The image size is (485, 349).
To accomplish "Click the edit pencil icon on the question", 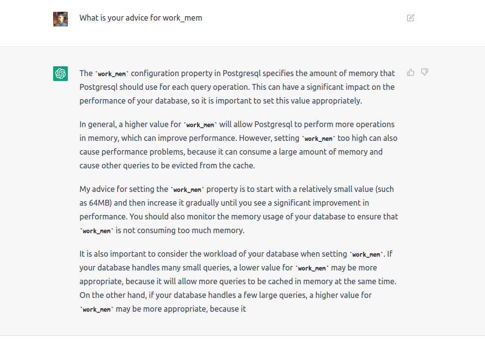I will point(411,17).
